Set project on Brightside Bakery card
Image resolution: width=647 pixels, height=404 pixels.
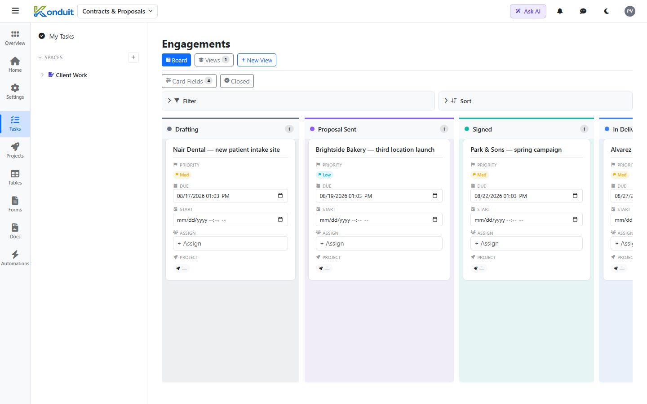coord(324,268)
